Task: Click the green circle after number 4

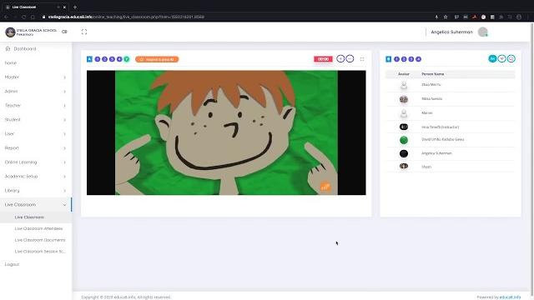Action: [x=127, y=59]
